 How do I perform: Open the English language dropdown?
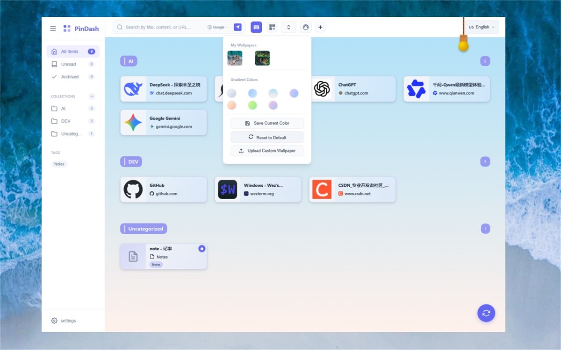click(481, 27)
